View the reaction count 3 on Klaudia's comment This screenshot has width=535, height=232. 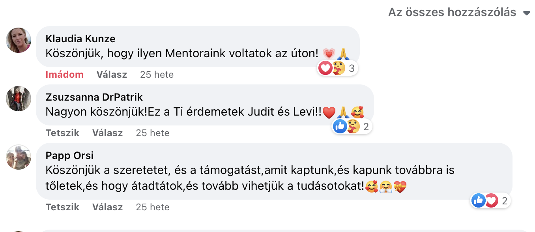(x=352, y=69)
